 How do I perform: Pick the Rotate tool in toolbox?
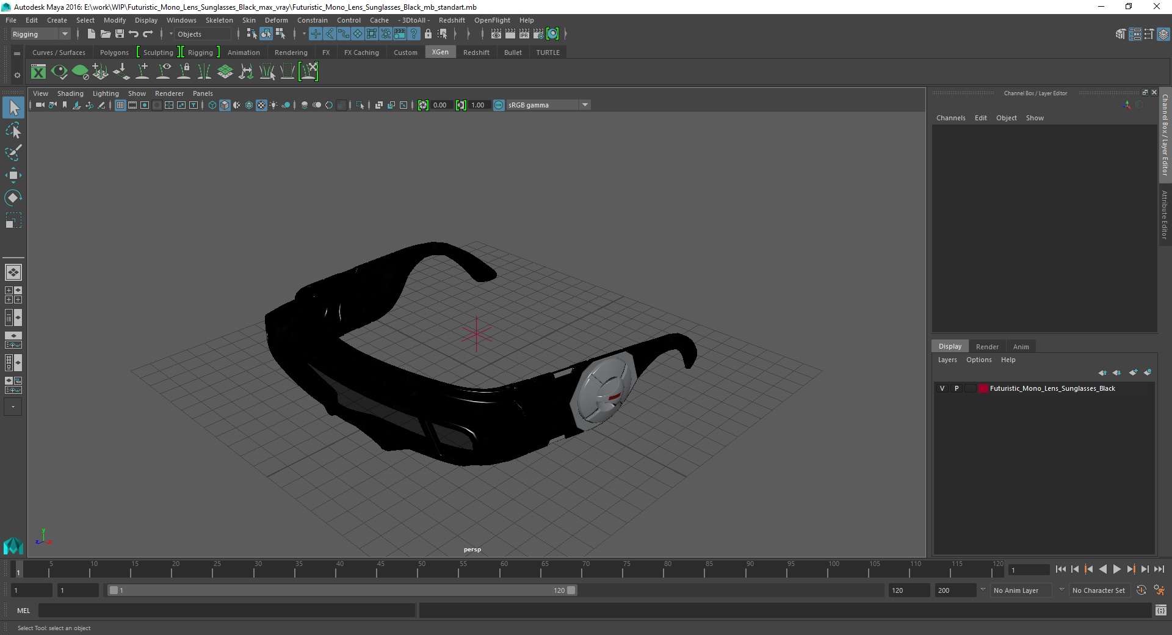13,198
